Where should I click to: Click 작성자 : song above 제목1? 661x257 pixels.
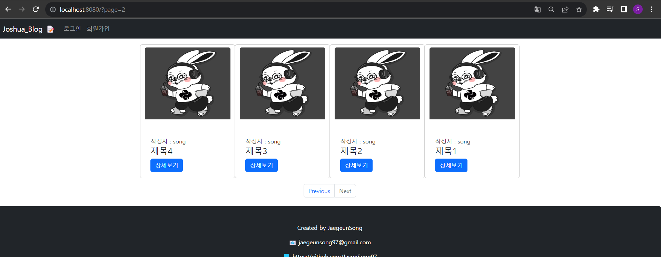453,141
